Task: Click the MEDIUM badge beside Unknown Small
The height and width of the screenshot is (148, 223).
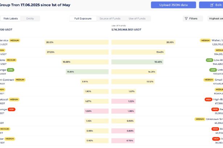Action: click(x=200, y=119)
